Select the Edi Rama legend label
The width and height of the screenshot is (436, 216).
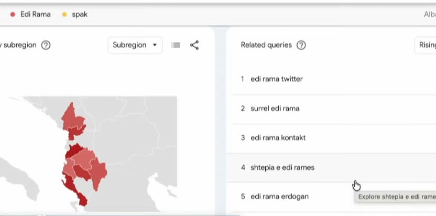click(x=35, y=15)
